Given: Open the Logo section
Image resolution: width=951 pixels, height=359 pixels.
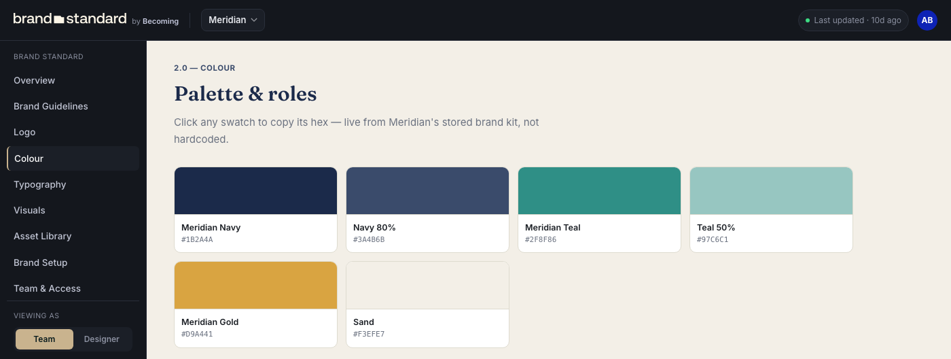Looking at the screenshot, I should 73,132.
